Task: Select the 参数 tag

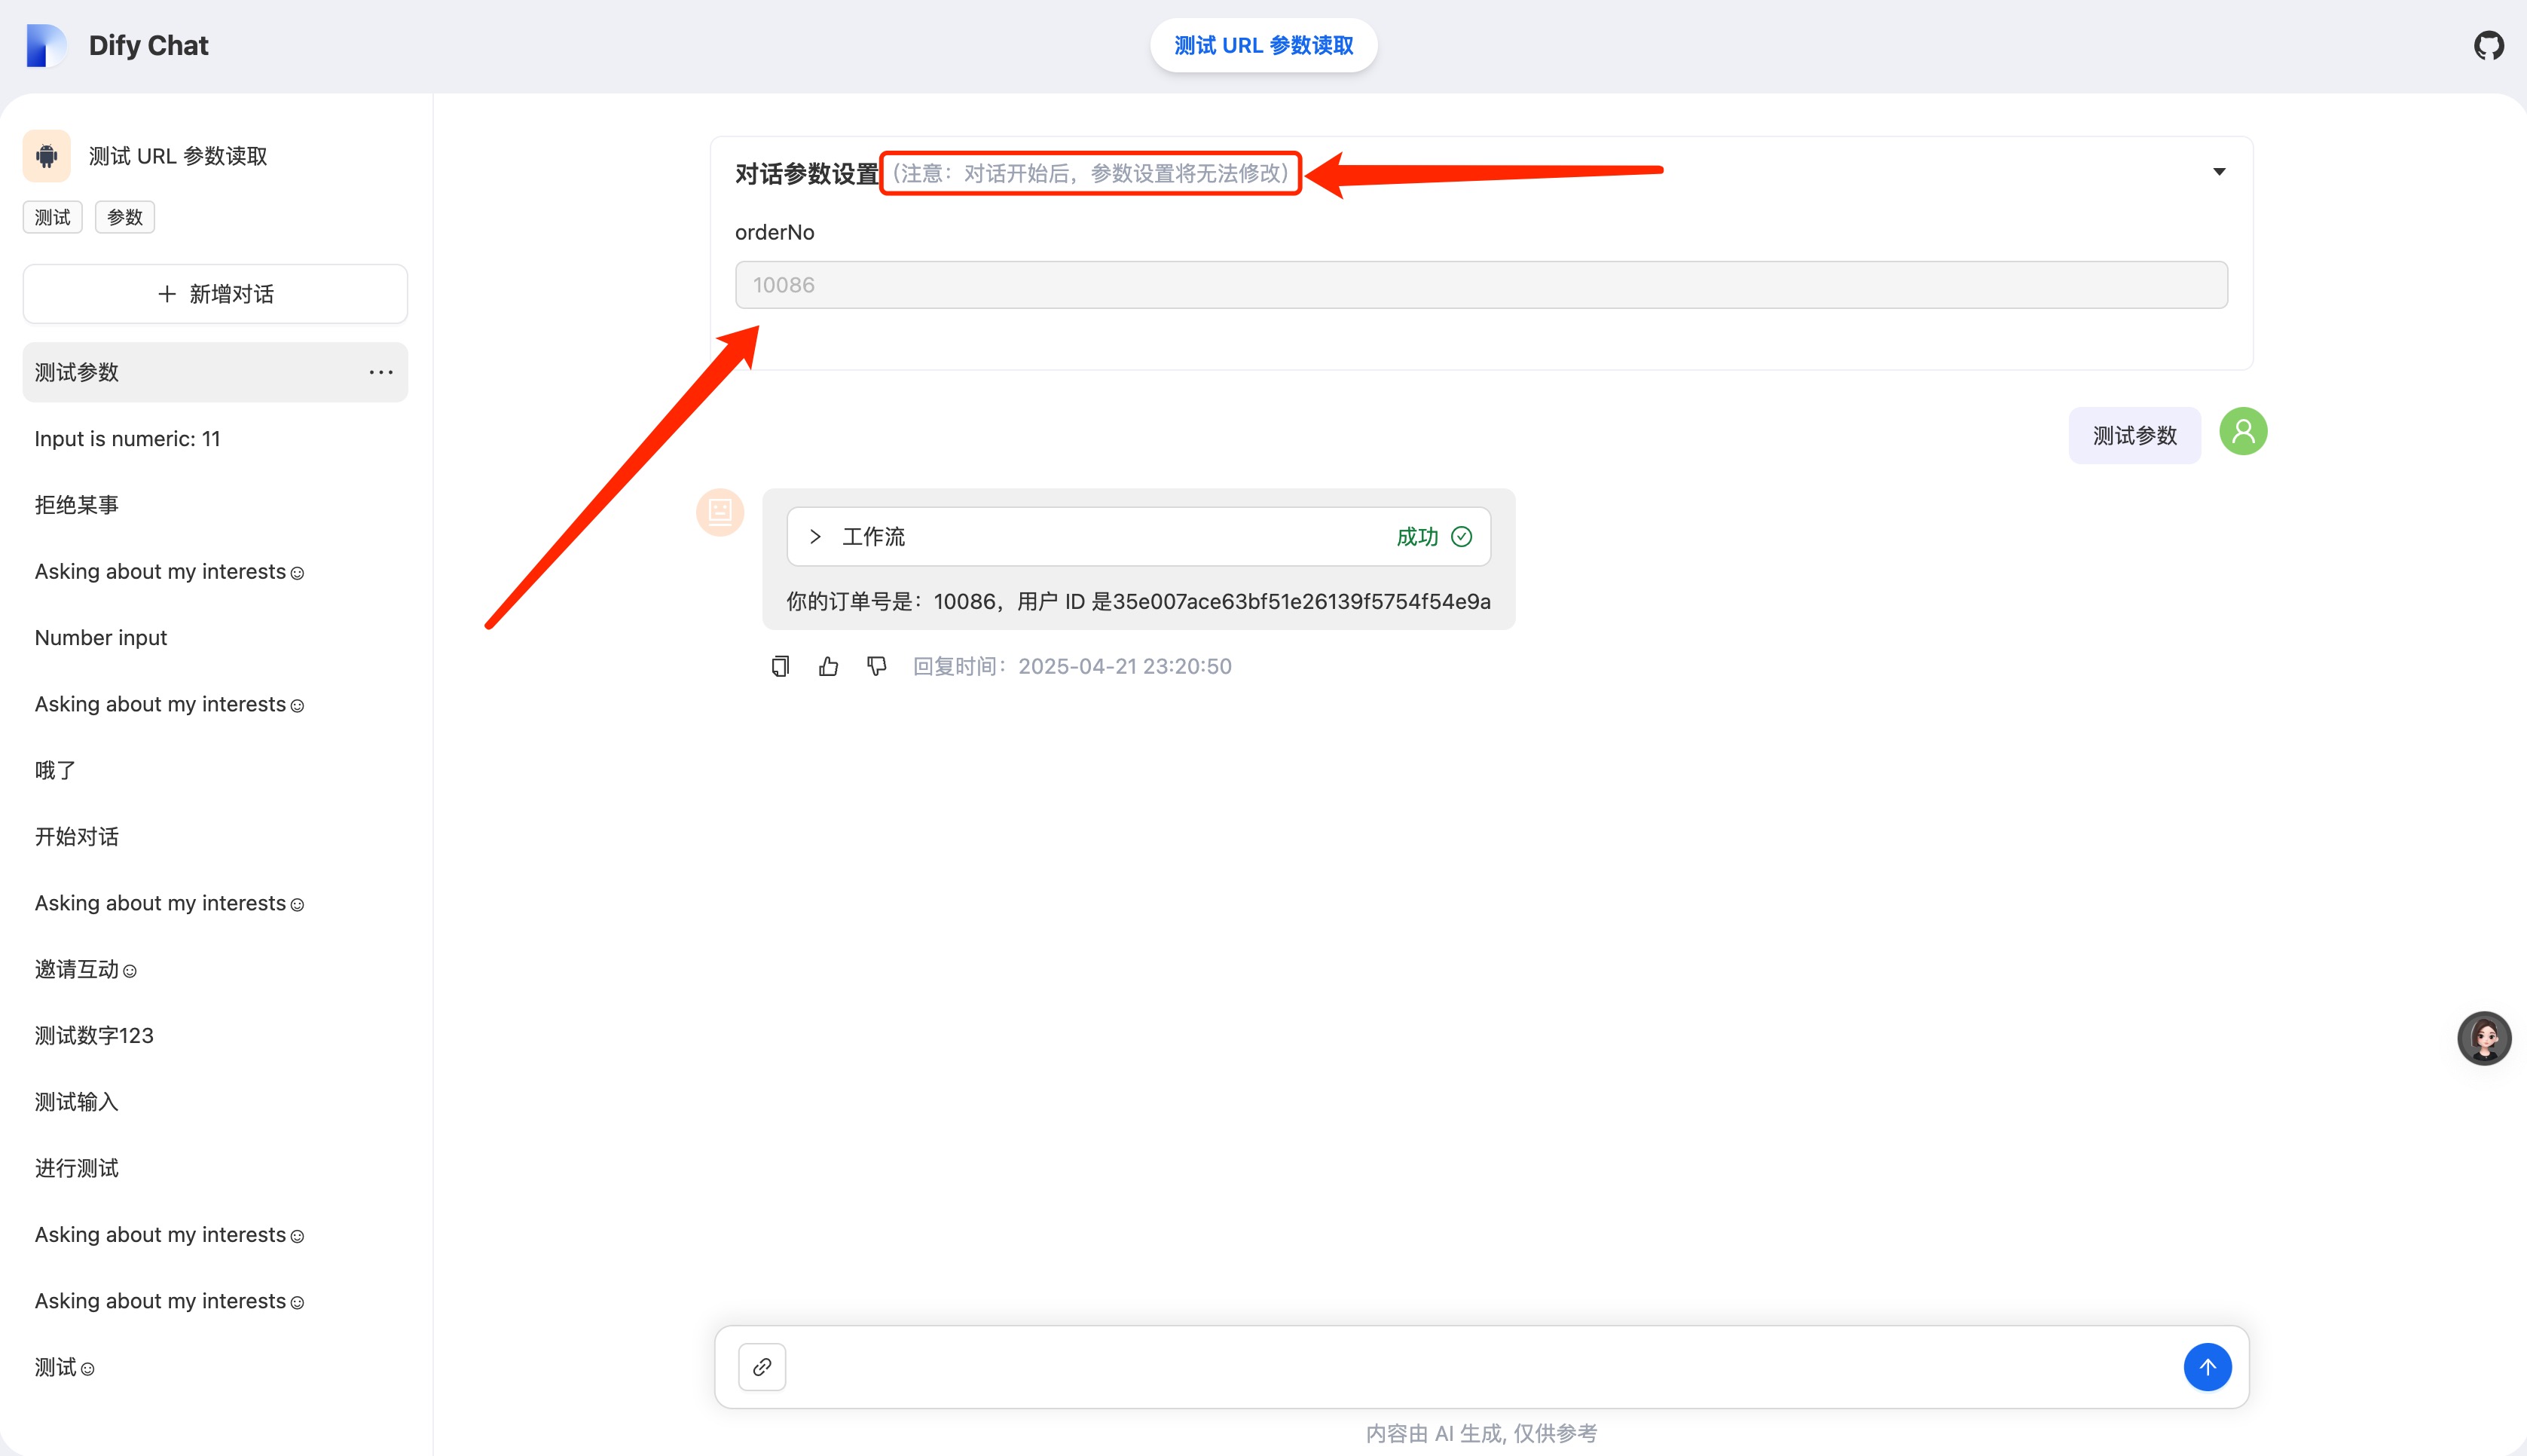Action: 125,217
